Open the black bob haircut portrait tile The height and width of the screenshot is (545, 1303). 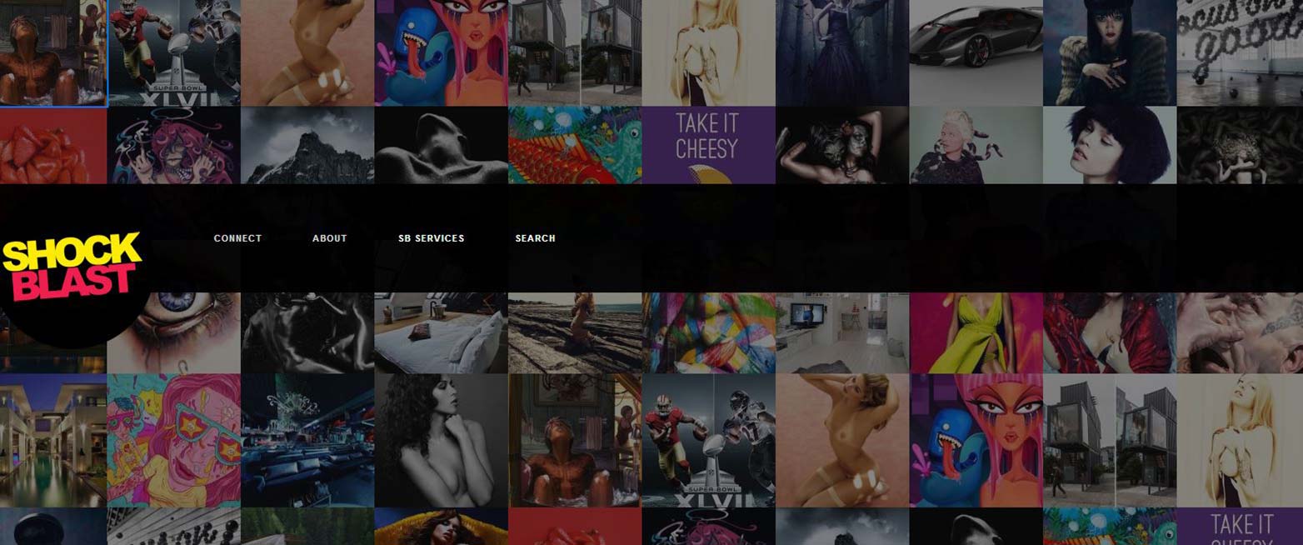(1110, 145)
